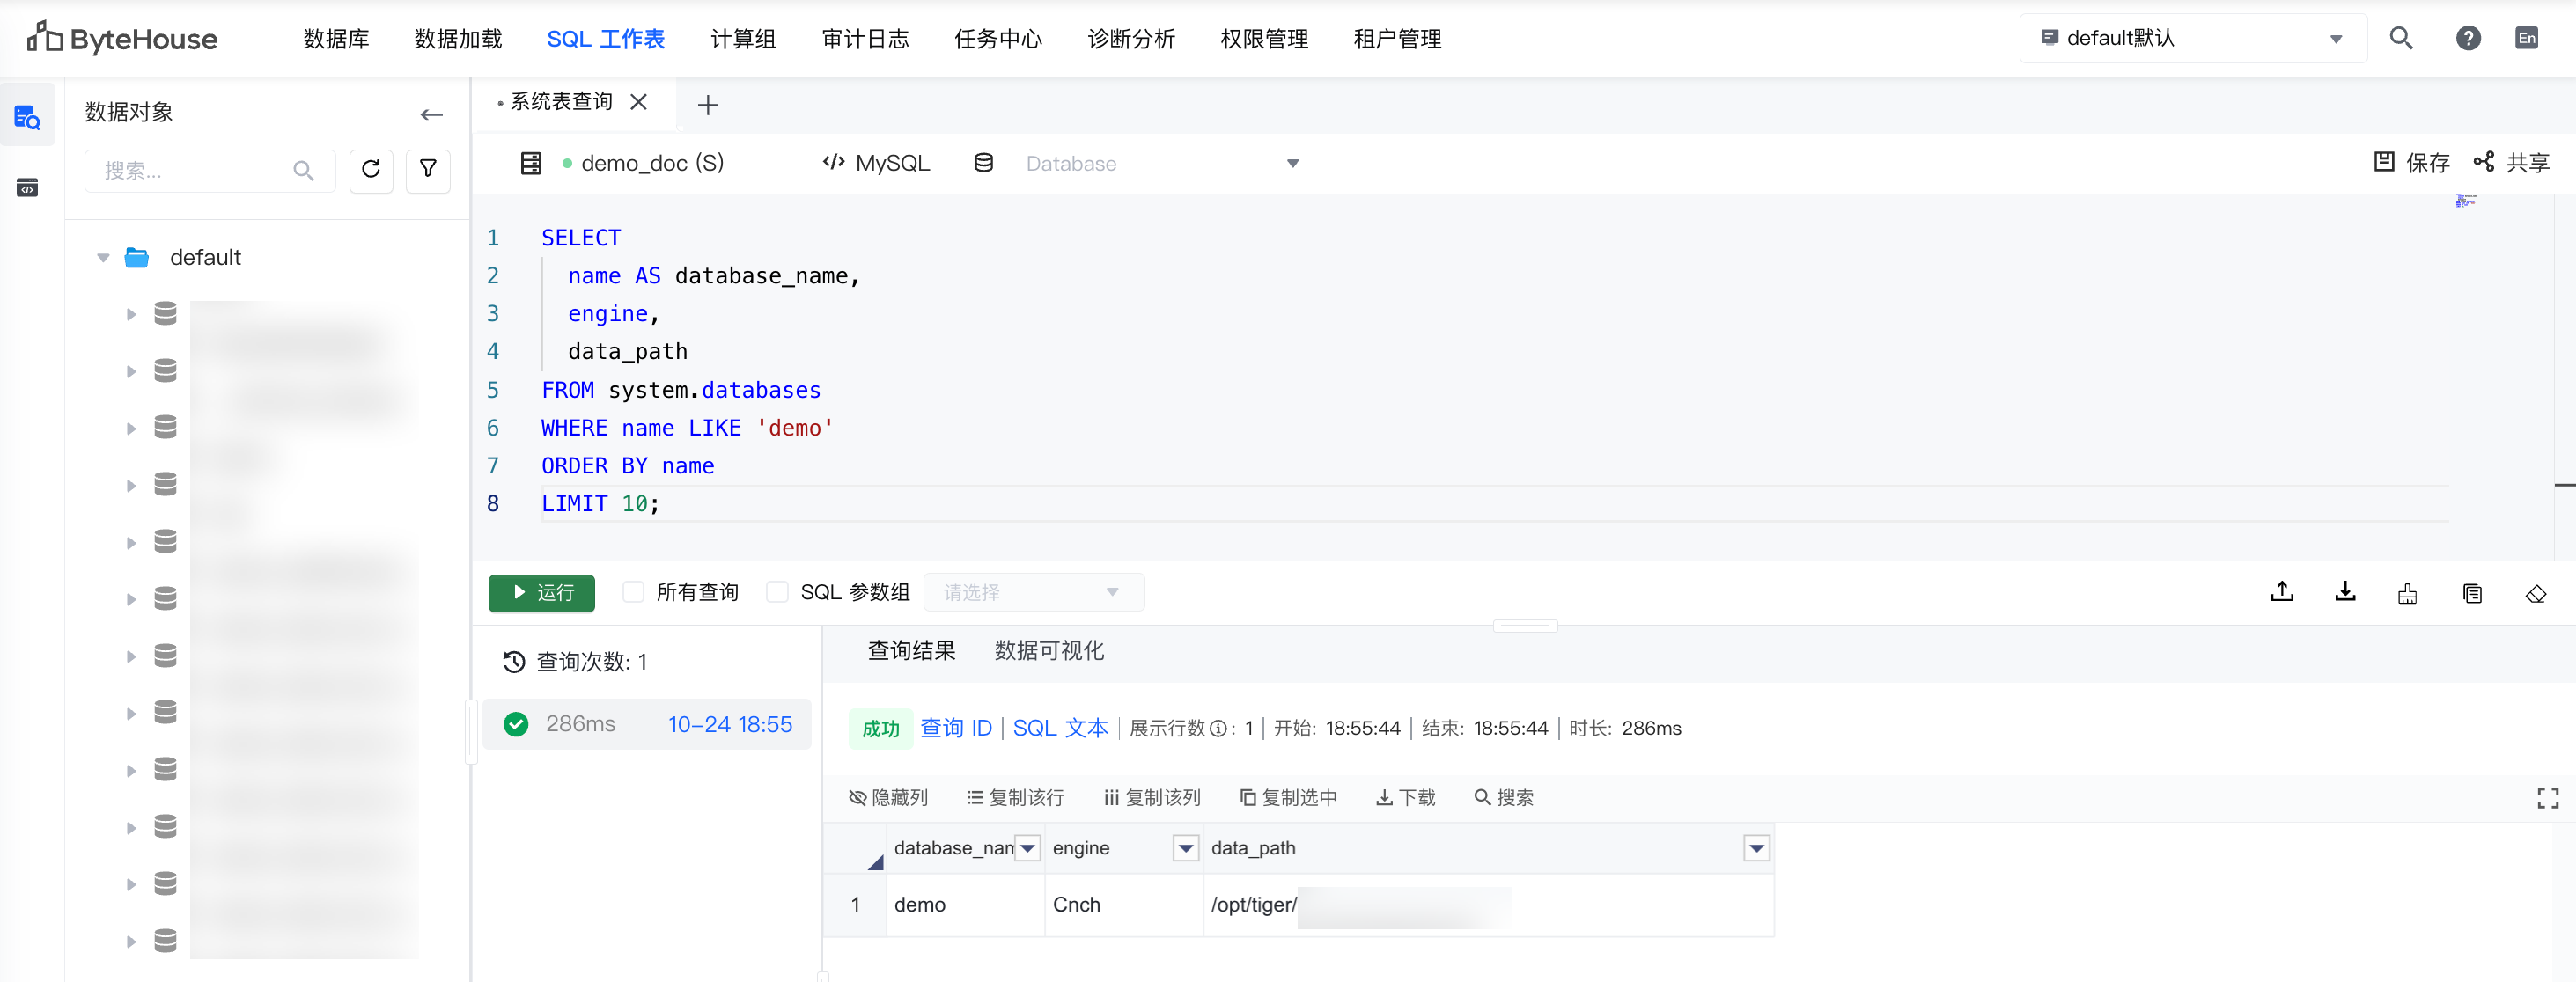Open engine column filter dropdown
This screenshot has height=982, width=2576.
[x=1185, y=848]
